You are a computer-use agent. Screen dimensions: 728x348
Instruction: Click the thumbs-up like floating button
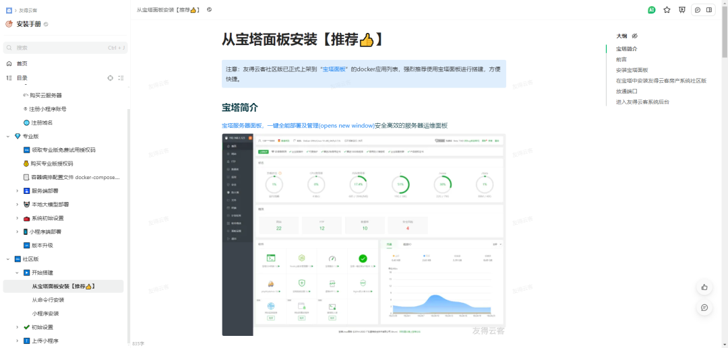[704, 287]
